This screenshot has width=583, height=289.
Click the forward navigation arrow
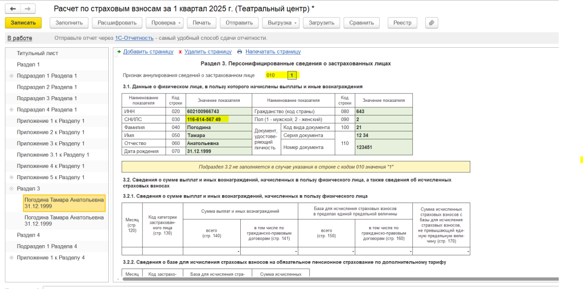(x=28, y=9)
